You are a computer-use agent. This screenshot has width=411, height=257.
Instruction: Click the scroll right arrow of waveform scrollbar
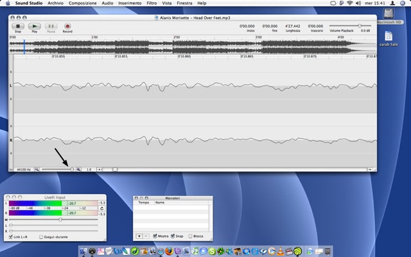pos(370,170)
